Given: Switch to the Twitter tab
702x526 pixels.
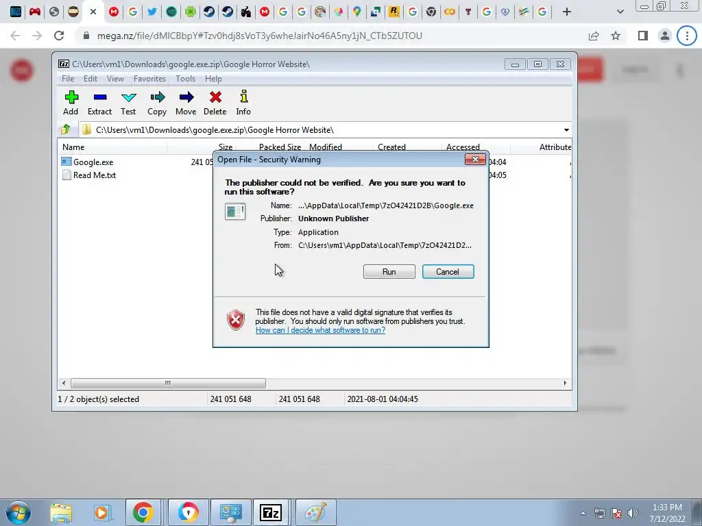Looking at the screenshot, I should [x=152, y=12].
